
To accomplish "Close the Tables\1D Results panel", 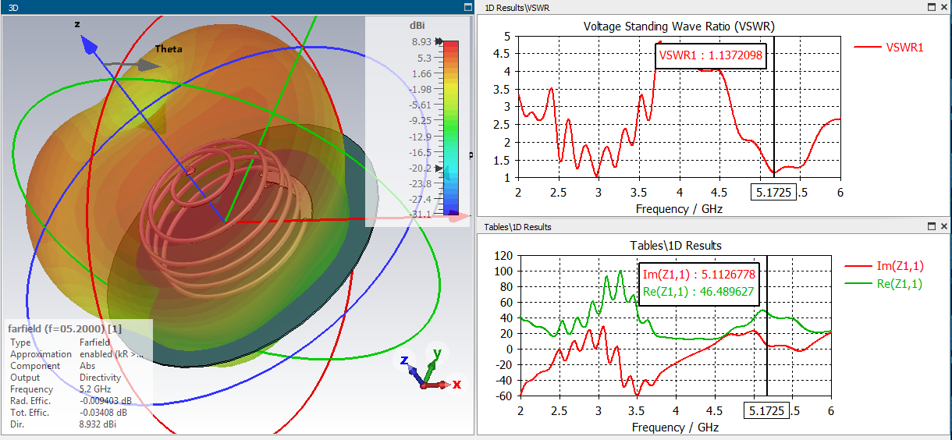I will click(943, 226).
